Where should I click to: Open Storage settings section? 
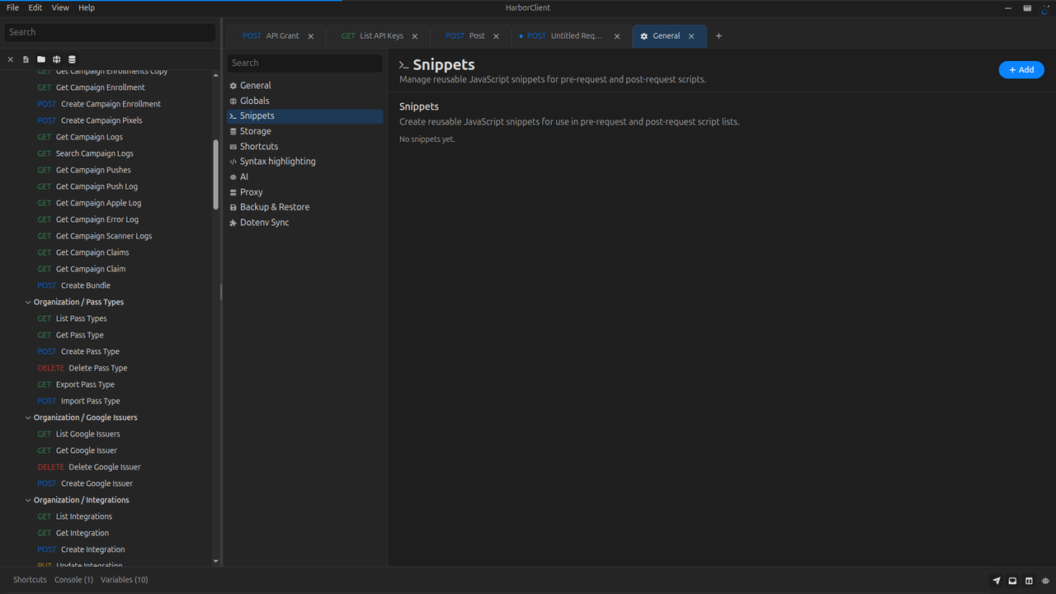pos(305,131)
